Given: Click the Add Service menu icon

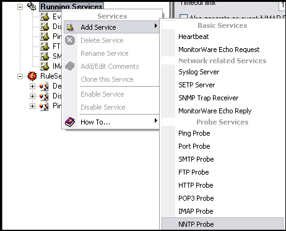Looking at the screenshot, I should 70,27.
